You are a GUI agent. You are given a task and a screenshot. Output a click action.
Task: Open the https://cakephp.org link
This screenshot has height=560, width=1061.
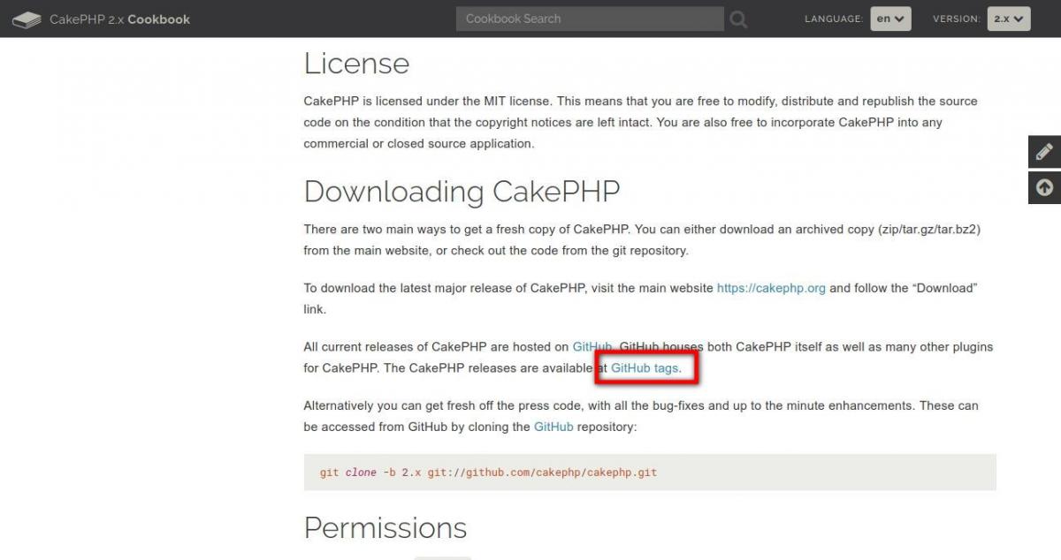click(771, 288)
